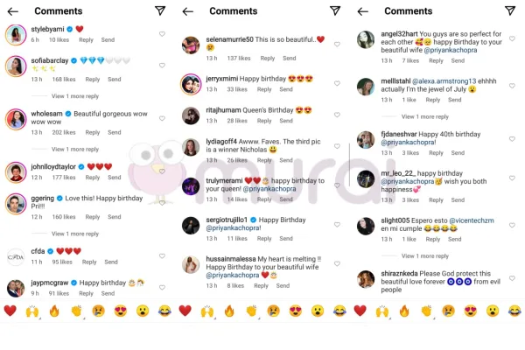Viewport: 525px width, 350px height.
Task: Pick the heart-eyes emoji in the rightmost panel
Action: pyautogui.click(x=471, y=311)
